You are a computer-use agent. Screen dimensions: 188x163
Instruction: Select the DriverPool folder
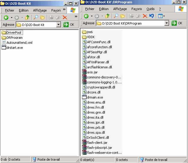pos(12,33)
